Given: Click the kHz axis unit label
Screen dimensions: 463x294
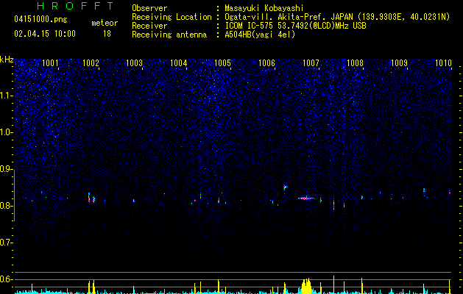Looking at the screenshot, I should (7, 60).
